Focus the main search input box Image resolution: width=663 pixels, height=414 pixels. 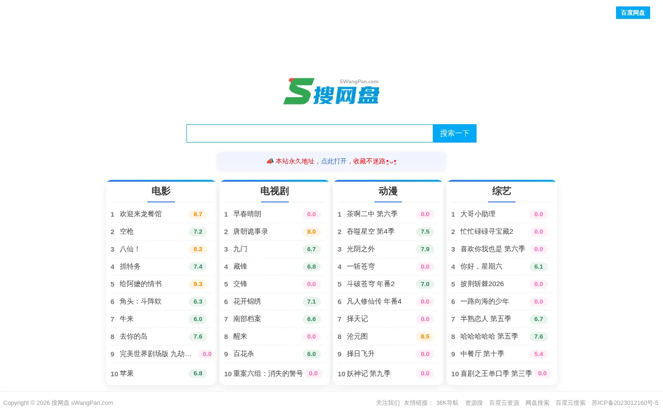point(309,133)
